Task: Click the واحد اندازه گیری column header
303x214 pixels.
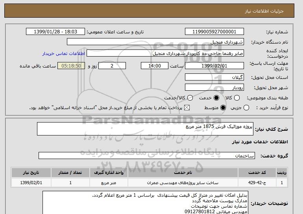Action: (x=109, y=172)
